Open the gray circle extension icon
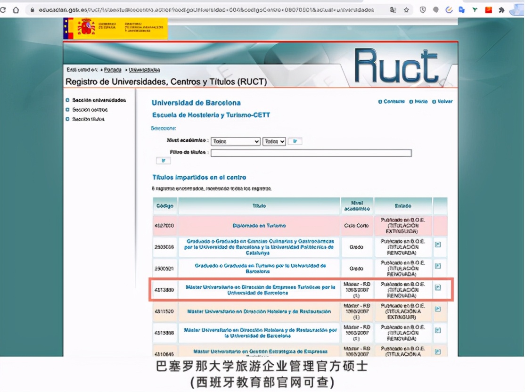The image size is (525, 392). coord(435,10)
